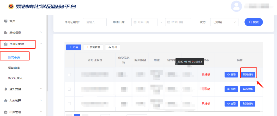The height and width of the screenshot is (116, 277).
Task: Click the 出库管理 outbound icon
Action: (6, 112)
